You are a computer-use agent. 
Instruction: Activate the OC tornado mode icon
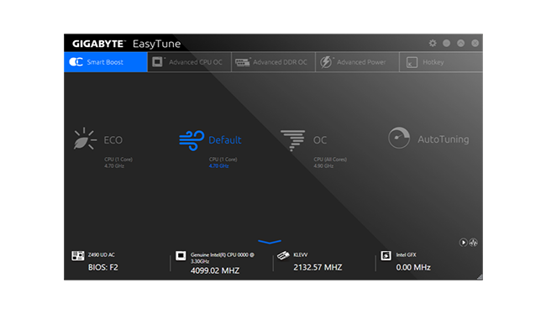tap(292, 140)
